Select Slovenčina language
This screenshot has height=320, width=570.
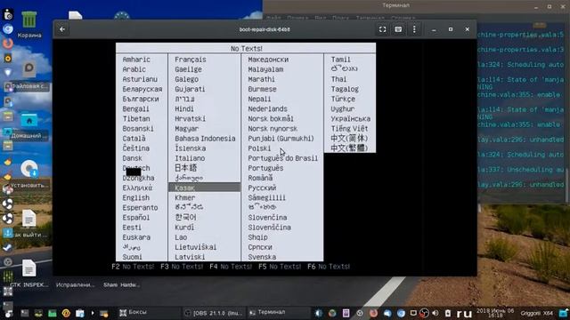tap(267, 218)
